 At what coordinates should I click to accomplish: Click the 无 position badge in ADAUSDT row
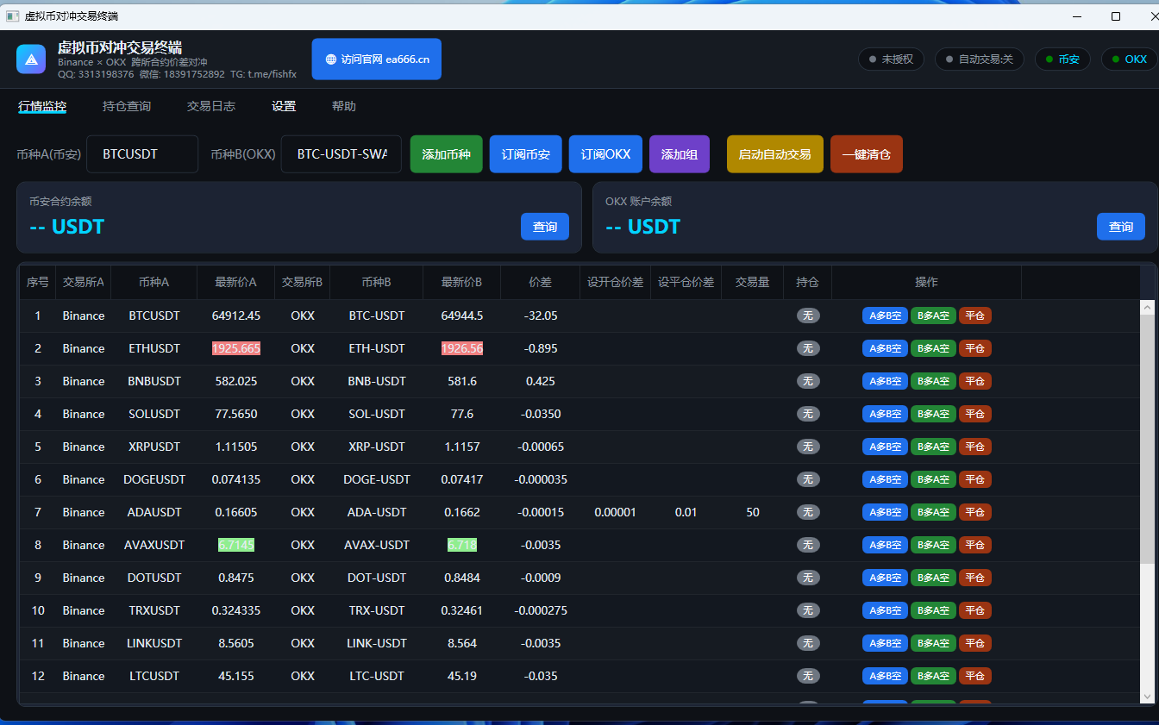click(808, 512)
